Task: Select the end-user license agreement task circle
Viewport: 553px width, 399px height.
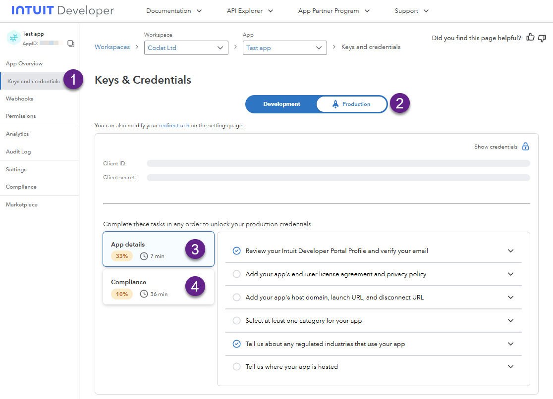Action: [237, 274]
